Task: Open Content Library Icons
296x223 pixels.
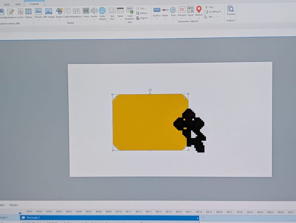Action: [x=20, y=13]
